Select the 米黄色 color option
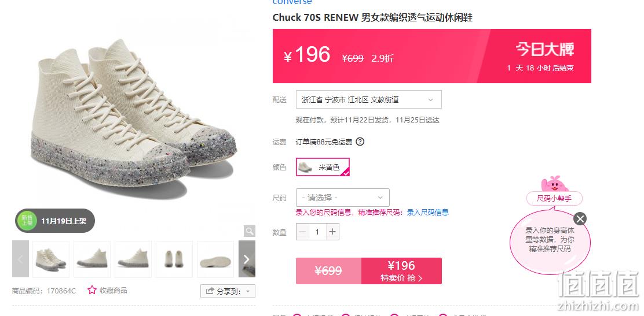The image size is (644, 316). tap(323, 167)
